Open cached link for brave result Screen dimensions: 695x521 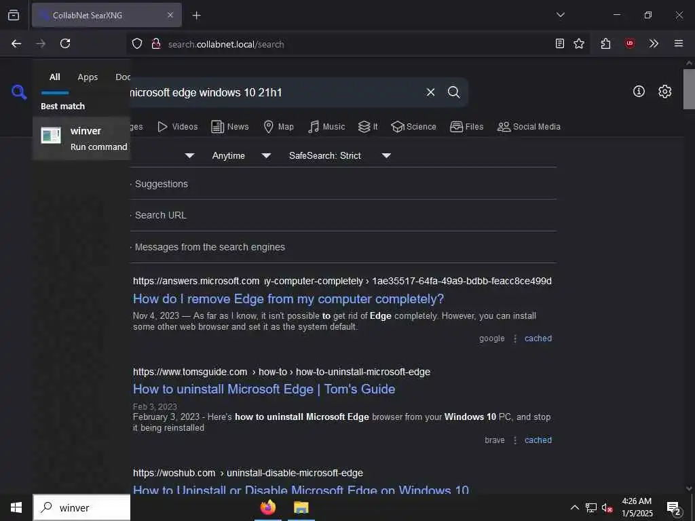[x=538, y=440]
